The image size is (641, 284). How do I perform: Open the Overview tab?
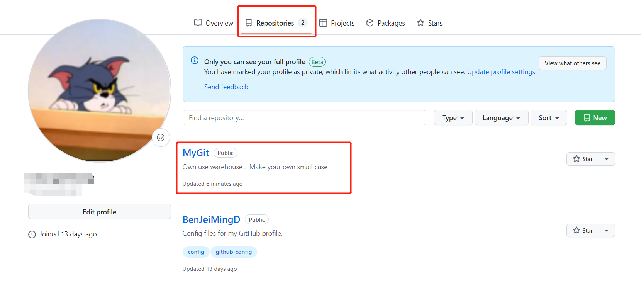pyautogui.click(x=214, y=23)
